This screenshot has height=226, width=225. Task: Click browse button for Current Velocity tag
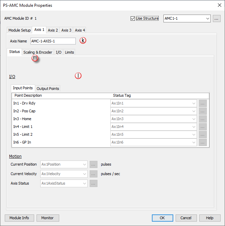94,174
